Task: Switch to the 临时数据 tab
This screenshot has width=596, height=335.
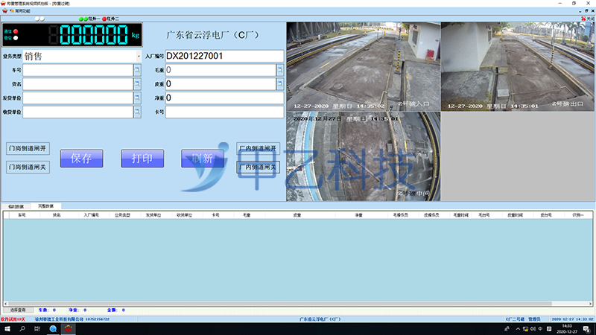Action: 16,205
